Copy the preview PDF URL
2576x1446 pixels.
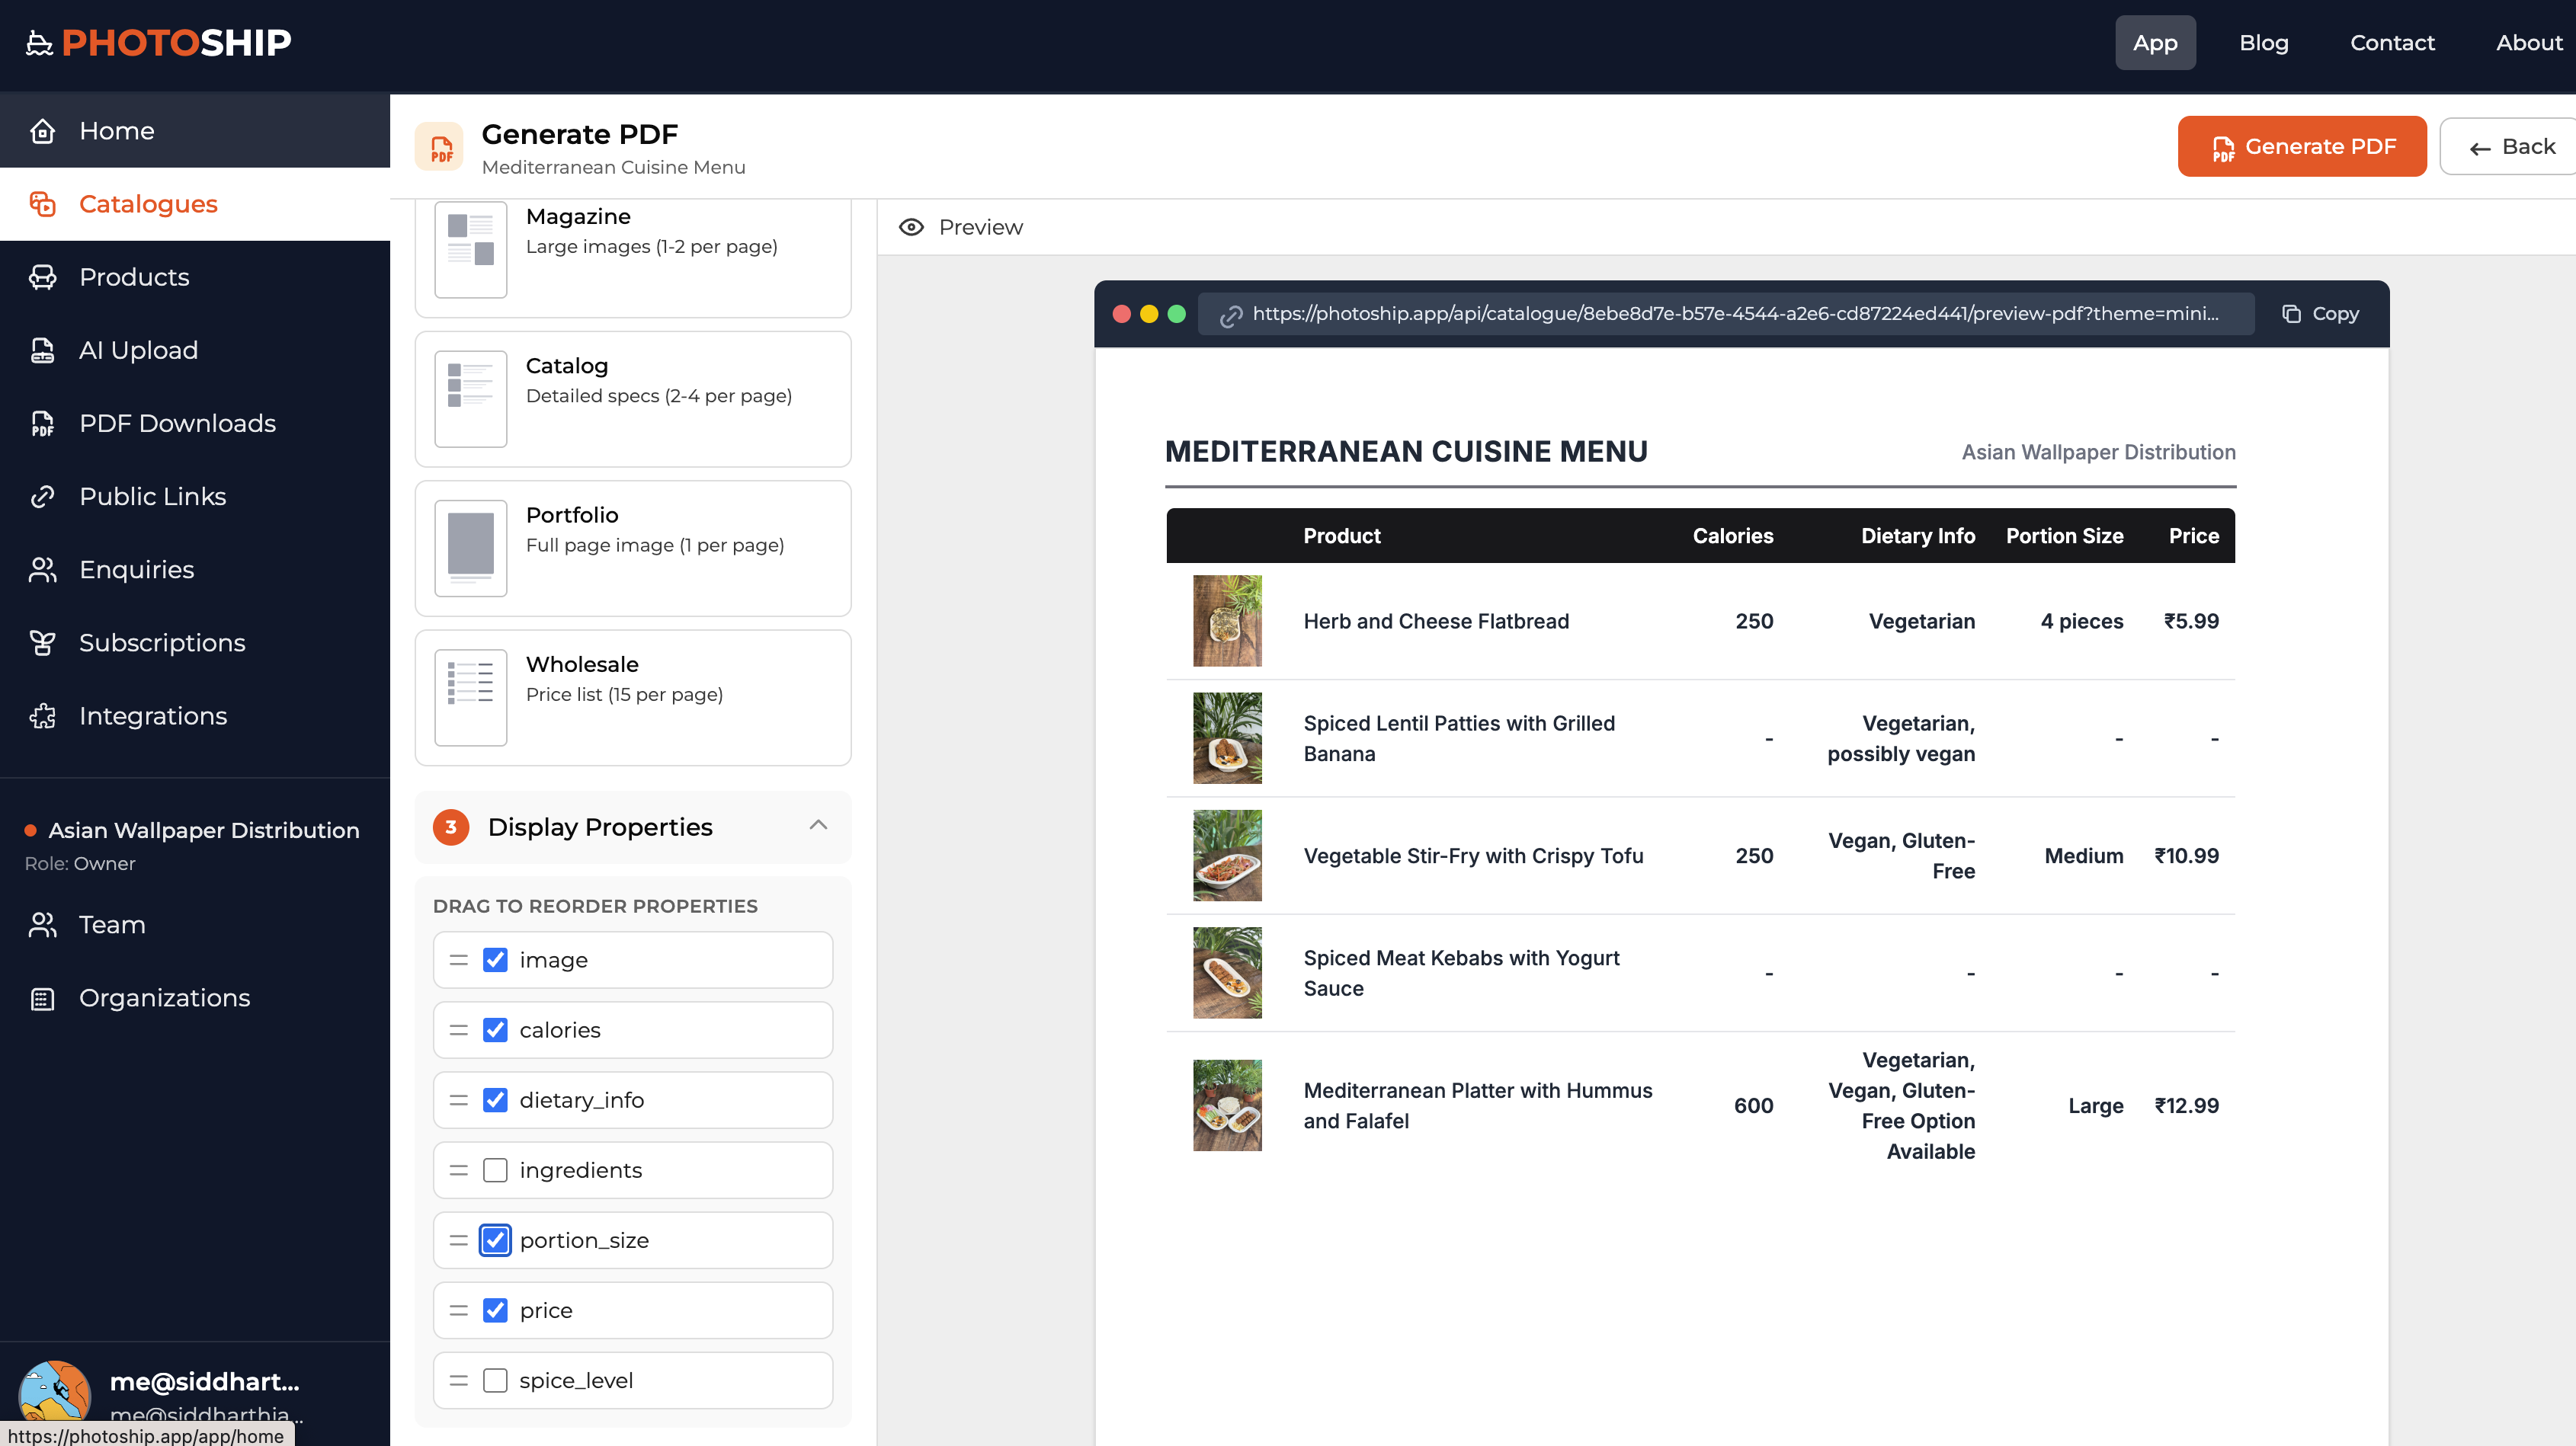[x=2320, y=313]
